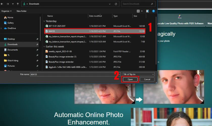
Task: Click PDF icon of weekly_report file
Action: click(47, 51)
